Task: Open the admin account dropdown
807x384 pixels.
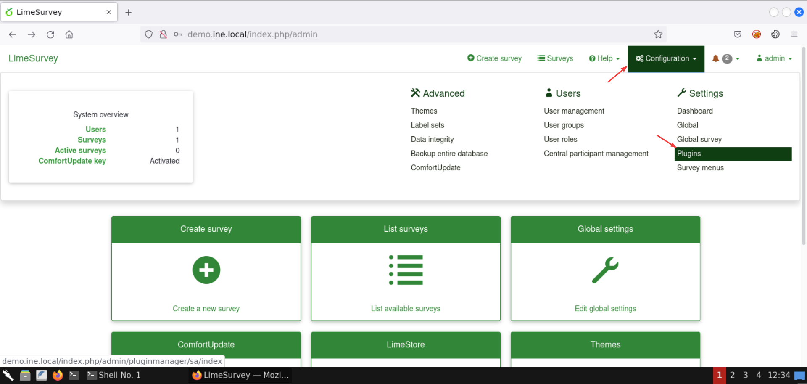Action: (x=774, y=58)
